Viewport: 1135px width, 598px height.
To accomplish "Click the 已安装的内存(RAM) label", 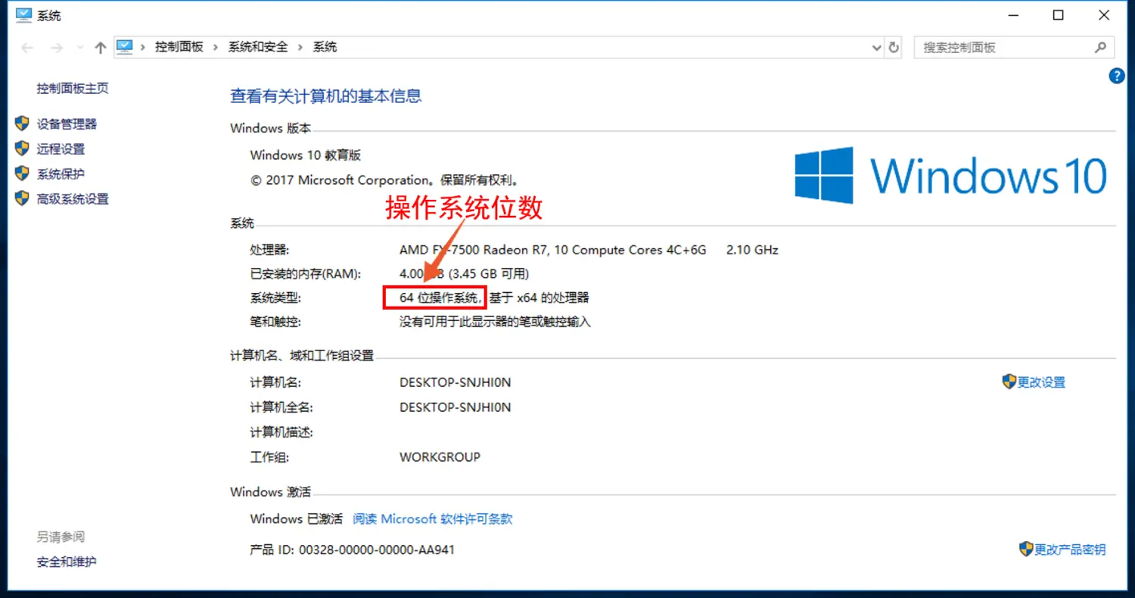I will tap(306, 273).
